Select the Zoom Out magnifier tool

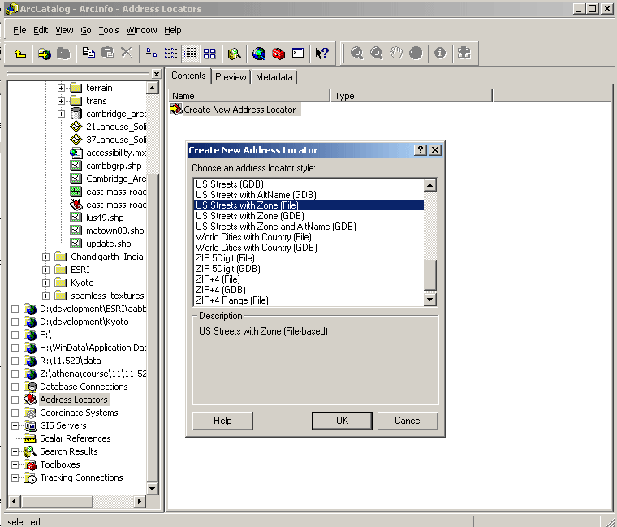click(x=377, y=53)
